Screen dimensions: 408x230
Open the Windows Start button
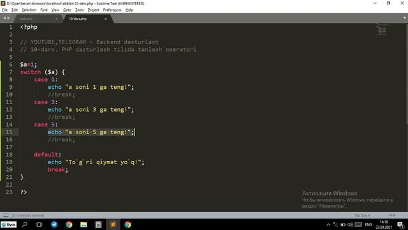(8, 224)
